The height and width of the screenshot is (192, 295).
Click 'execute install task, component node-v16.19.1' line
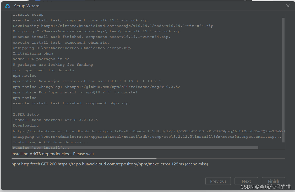(x=81, y=20)
